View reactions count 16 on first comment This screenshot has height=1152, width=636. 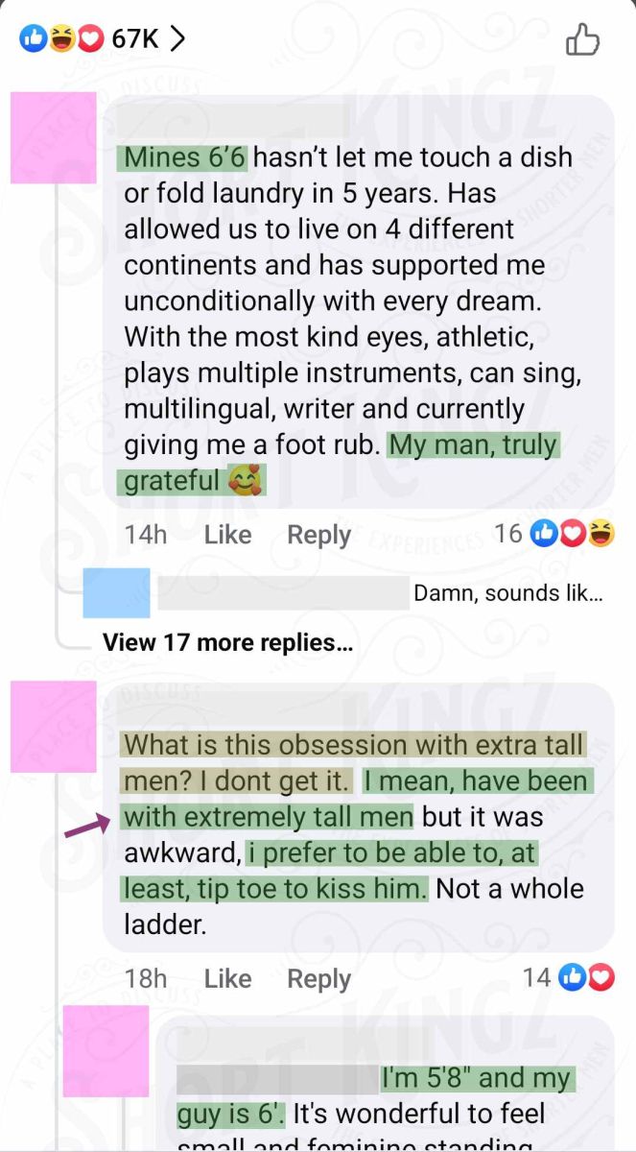tap(507, 533)
